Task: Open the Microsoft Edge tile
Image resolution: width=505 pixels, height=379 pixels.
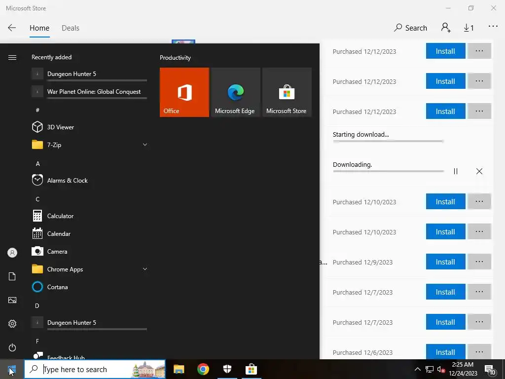Action: click(235, 92)
